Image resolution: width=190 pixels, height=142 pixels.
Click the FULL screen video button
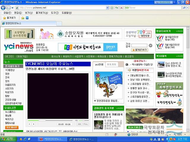[86, 124]
